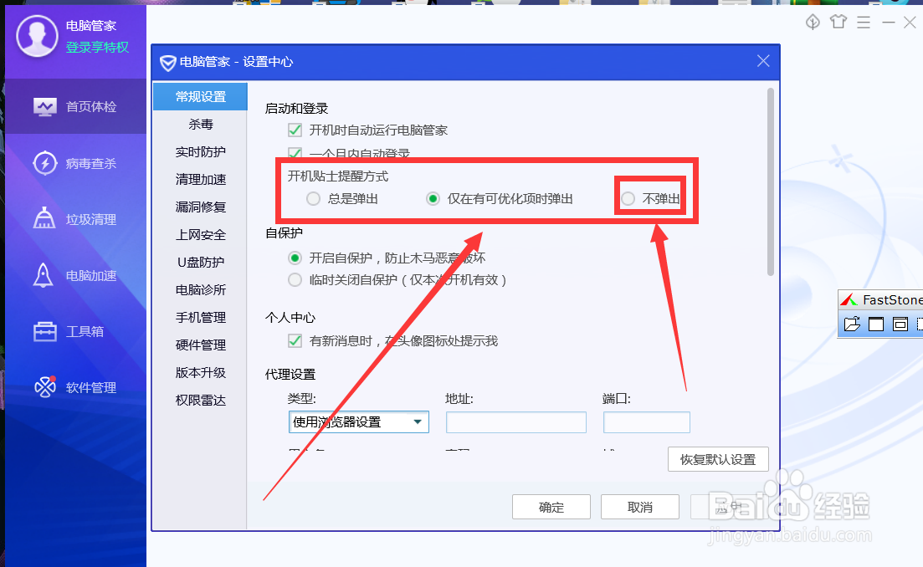Select 清理加速 settings tab
This screenshot has height=567, width=923.
(200, 180)
